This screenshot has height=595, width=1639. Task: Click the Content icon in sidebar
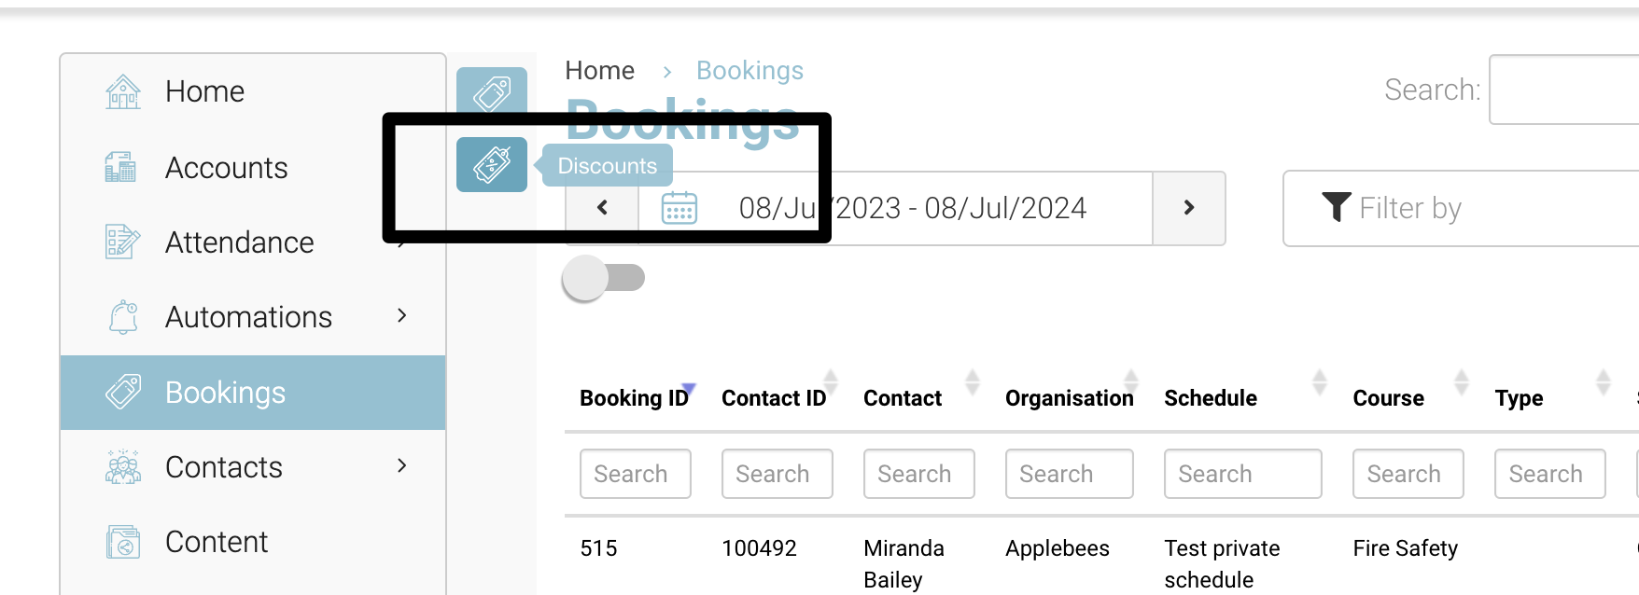pyautogui.click(x=122, y=542)
